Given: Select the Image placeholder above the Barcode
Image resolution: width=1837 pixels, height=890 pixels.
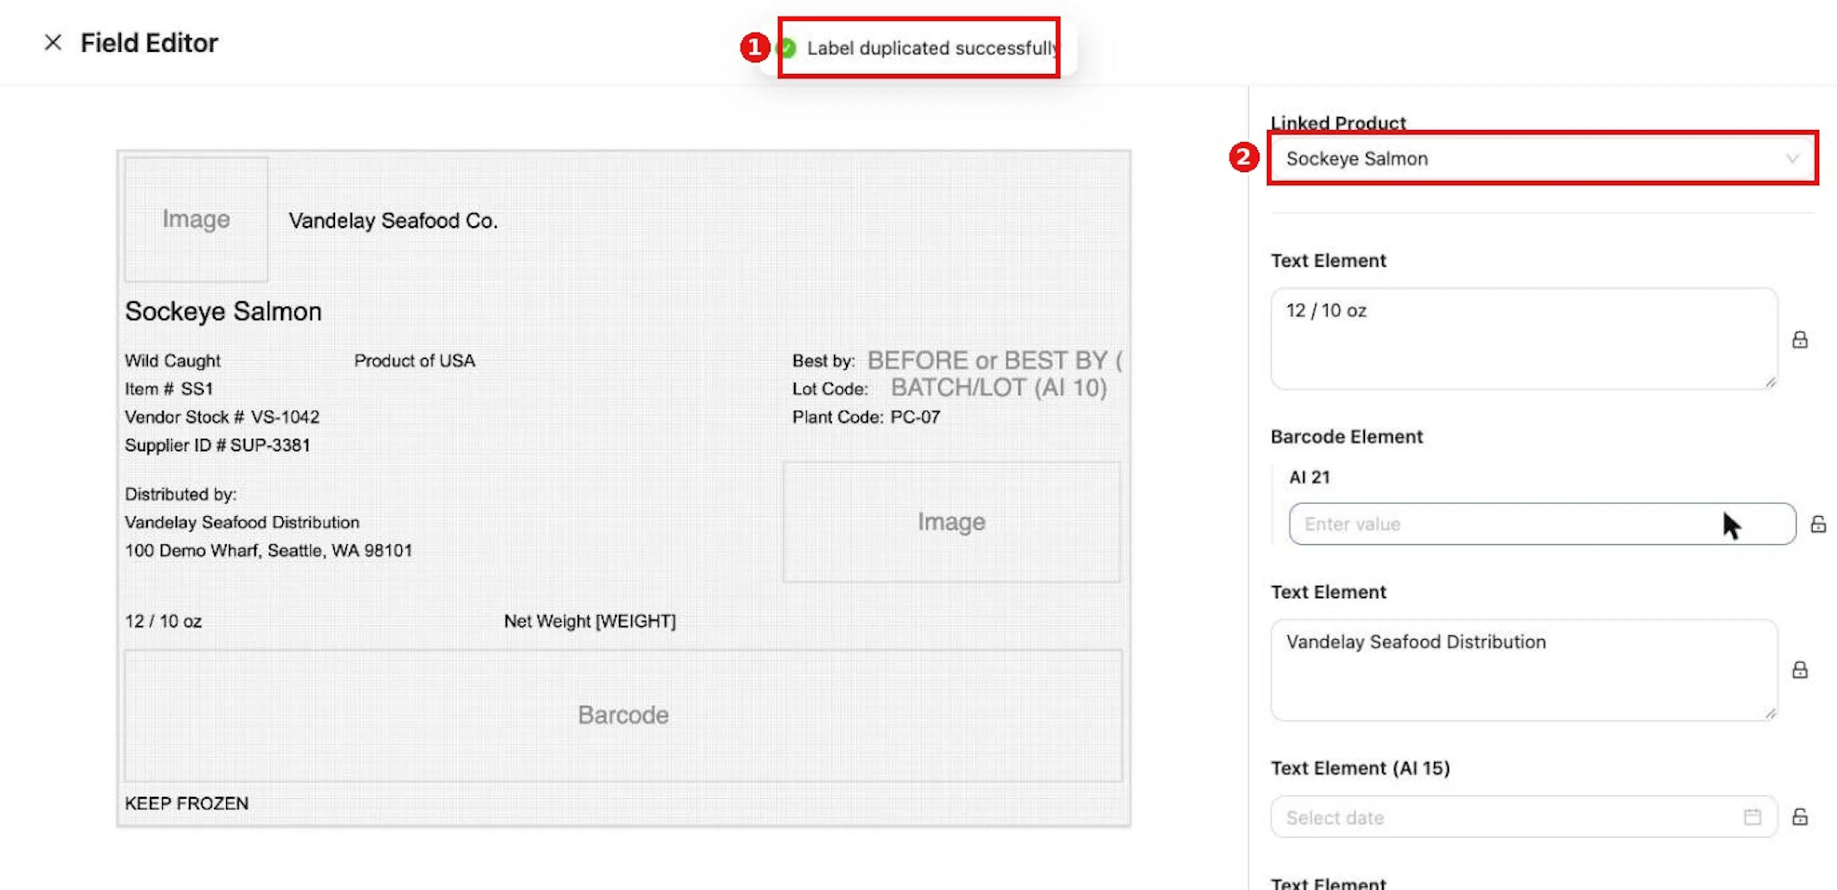Looking at the screenshot, I should [x=952, y=522].
